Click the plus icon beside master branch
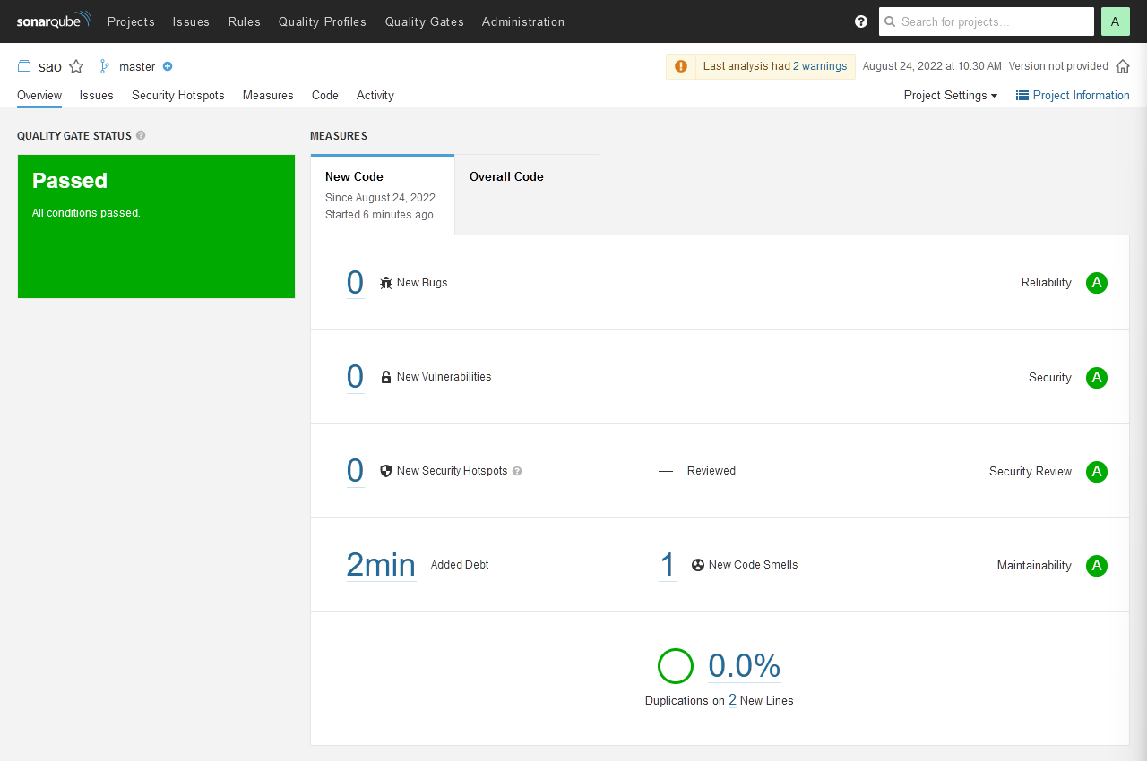The image size is (1147, 761). 168,66
